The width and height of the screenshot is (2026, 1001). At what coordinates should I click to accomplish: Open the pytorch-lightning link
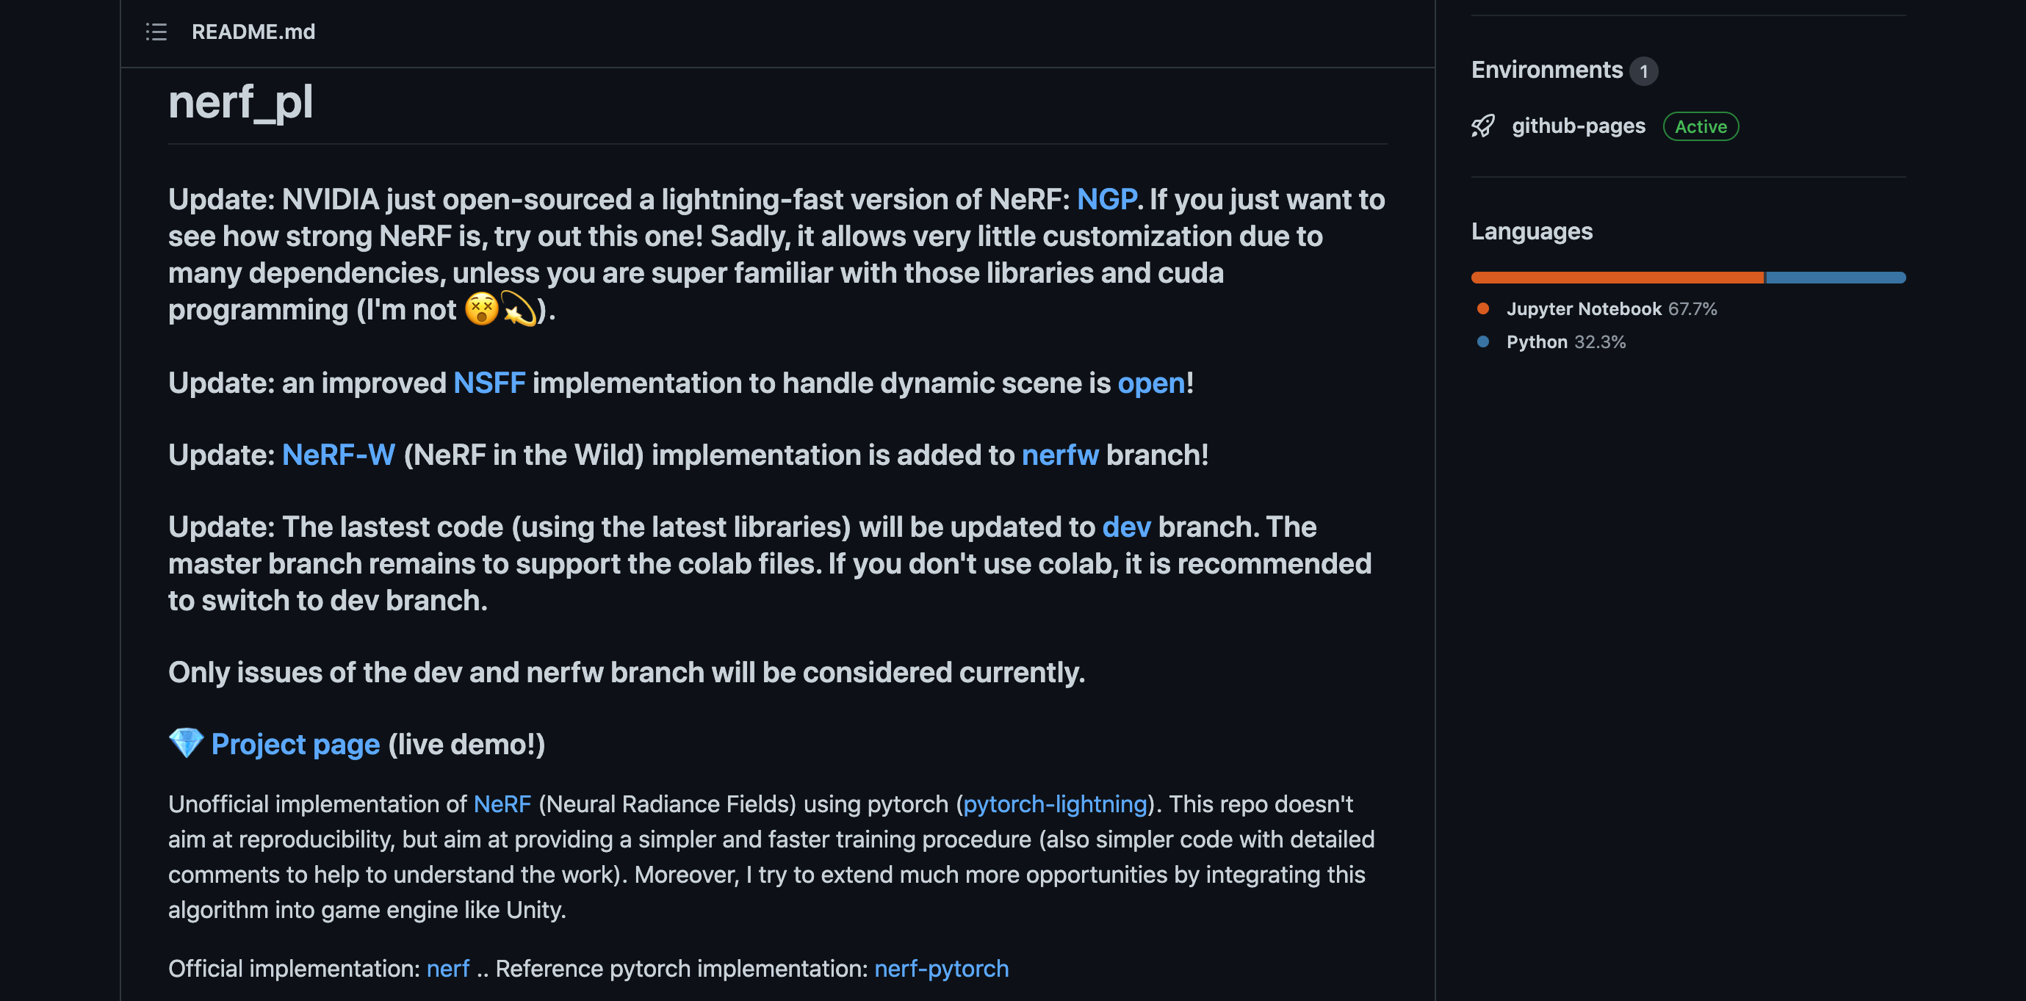1055,803
